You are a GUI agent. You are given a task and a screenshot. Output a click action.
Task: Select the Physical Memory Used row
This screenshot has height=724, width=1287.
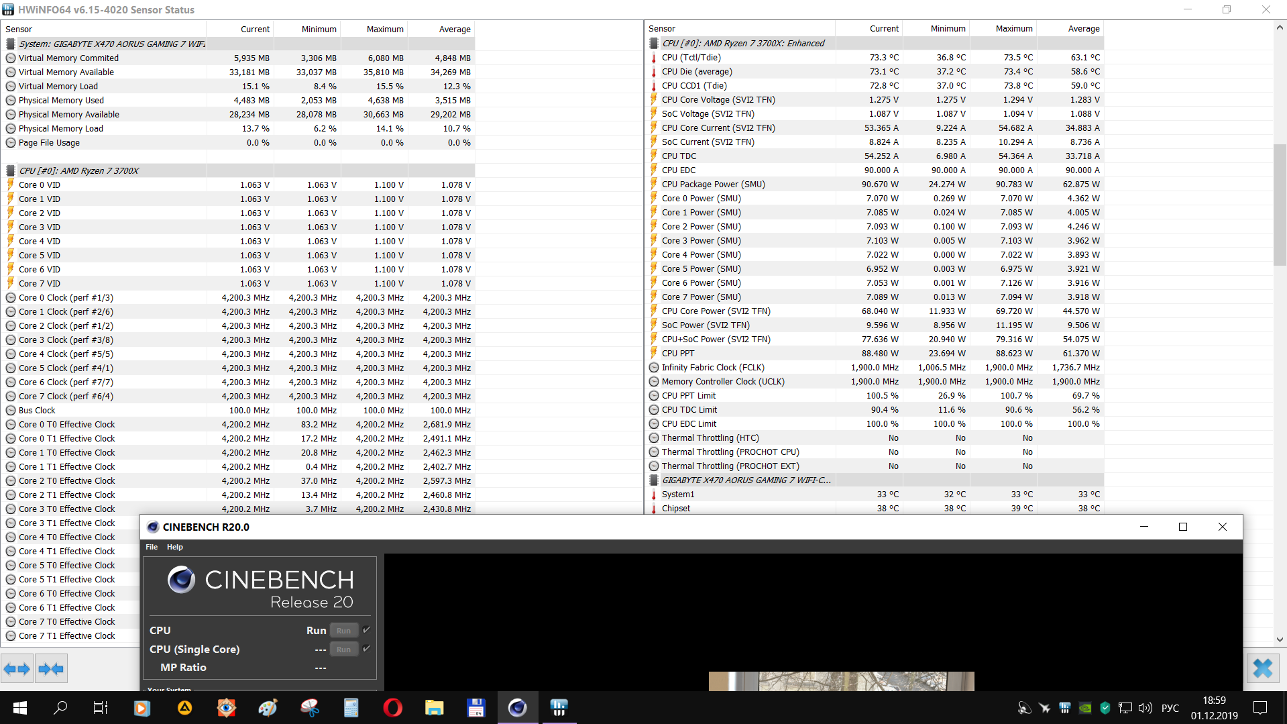[x=239, y=100]
